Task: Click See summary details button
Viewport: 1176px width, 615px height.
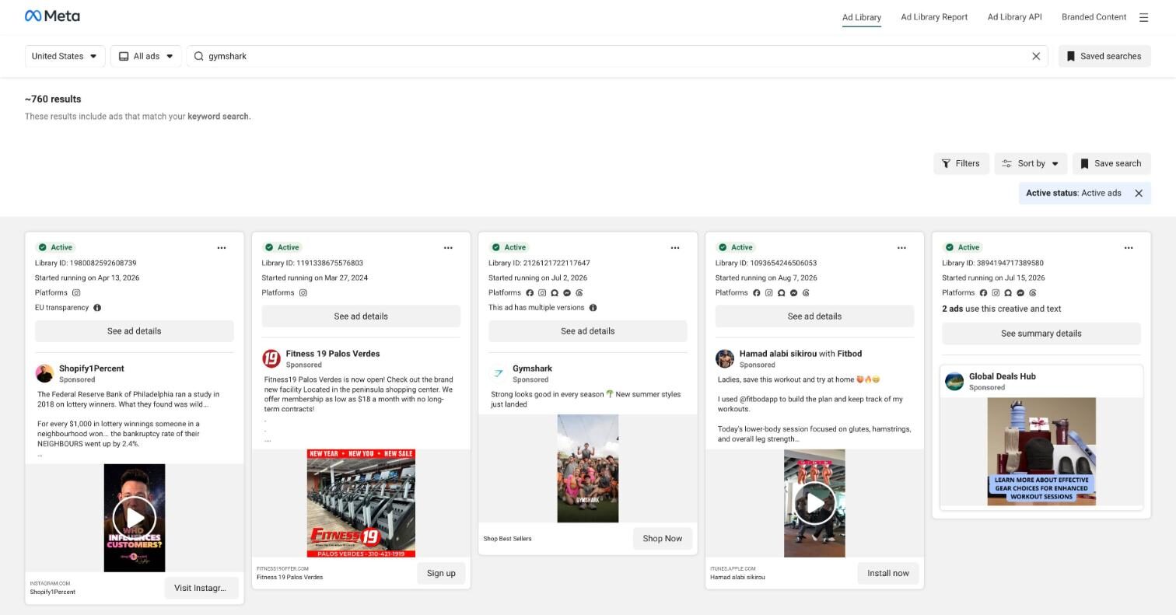Action: (x=1041, y=334)
